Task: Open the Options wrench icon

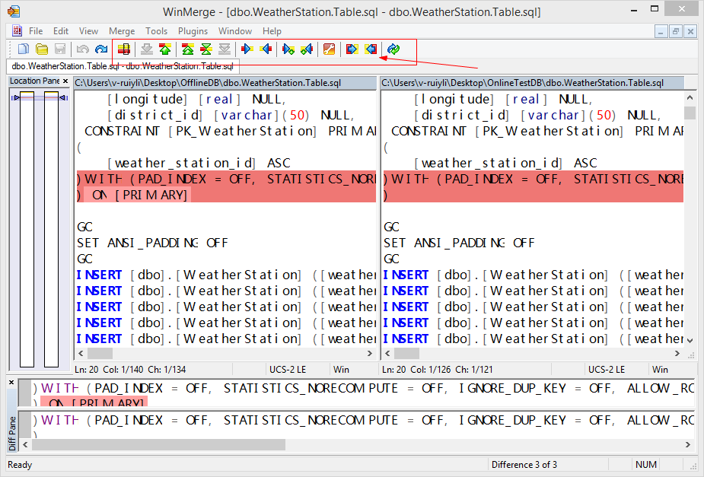Action: (x=329, y=49)
